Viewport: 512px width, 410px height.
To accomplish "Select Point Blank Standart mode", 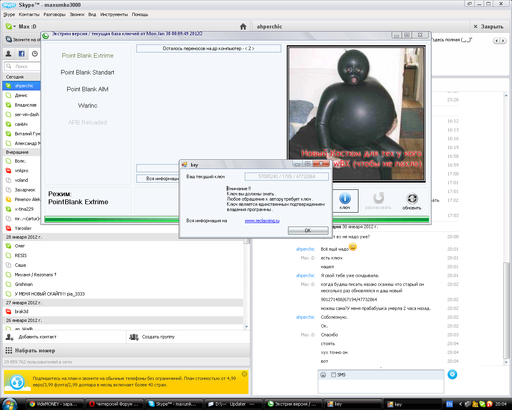I will 88,72.
